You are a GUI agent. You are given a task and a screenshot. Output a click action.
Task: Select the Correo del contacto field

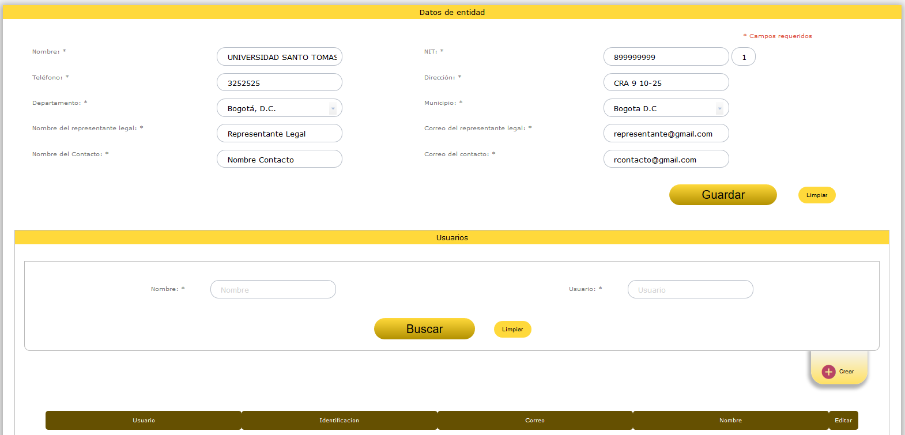(x=665, y=160)
